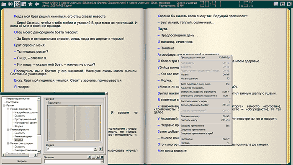Click the reading progress indicator 1.5%
The width and height of the screenshot is (293, 165).
[x=246, y=4]
